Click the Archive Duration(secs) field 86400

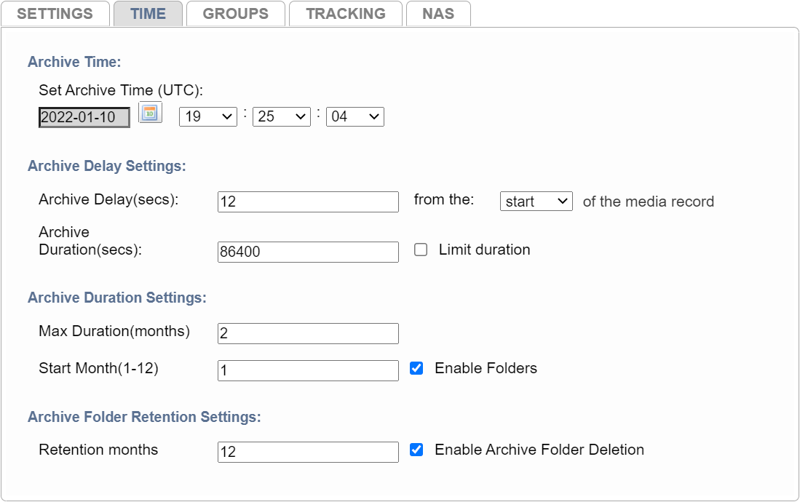308,252
